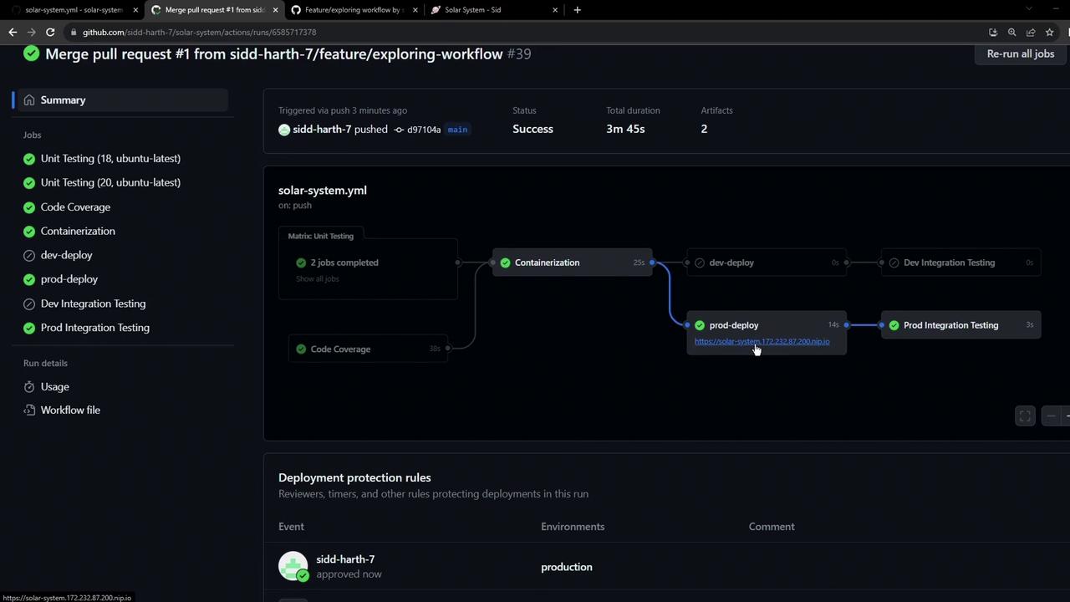Viewport: 1070px width, 602px height.
Task: Switch to the 'Solar System - Sid' tab
Action: click(472, 10)
